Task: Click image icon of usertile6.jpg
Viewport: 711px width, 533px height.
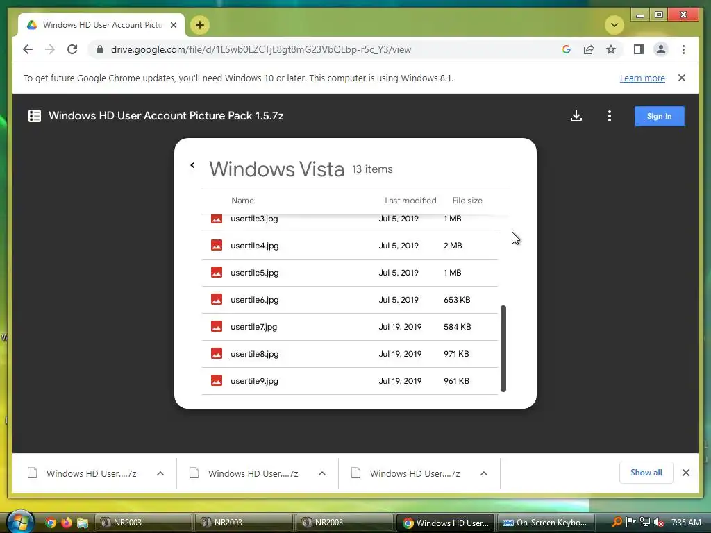Action: click(217, 299)
